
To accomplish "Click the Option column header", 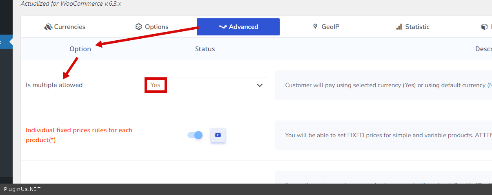I will pos(80,49).
